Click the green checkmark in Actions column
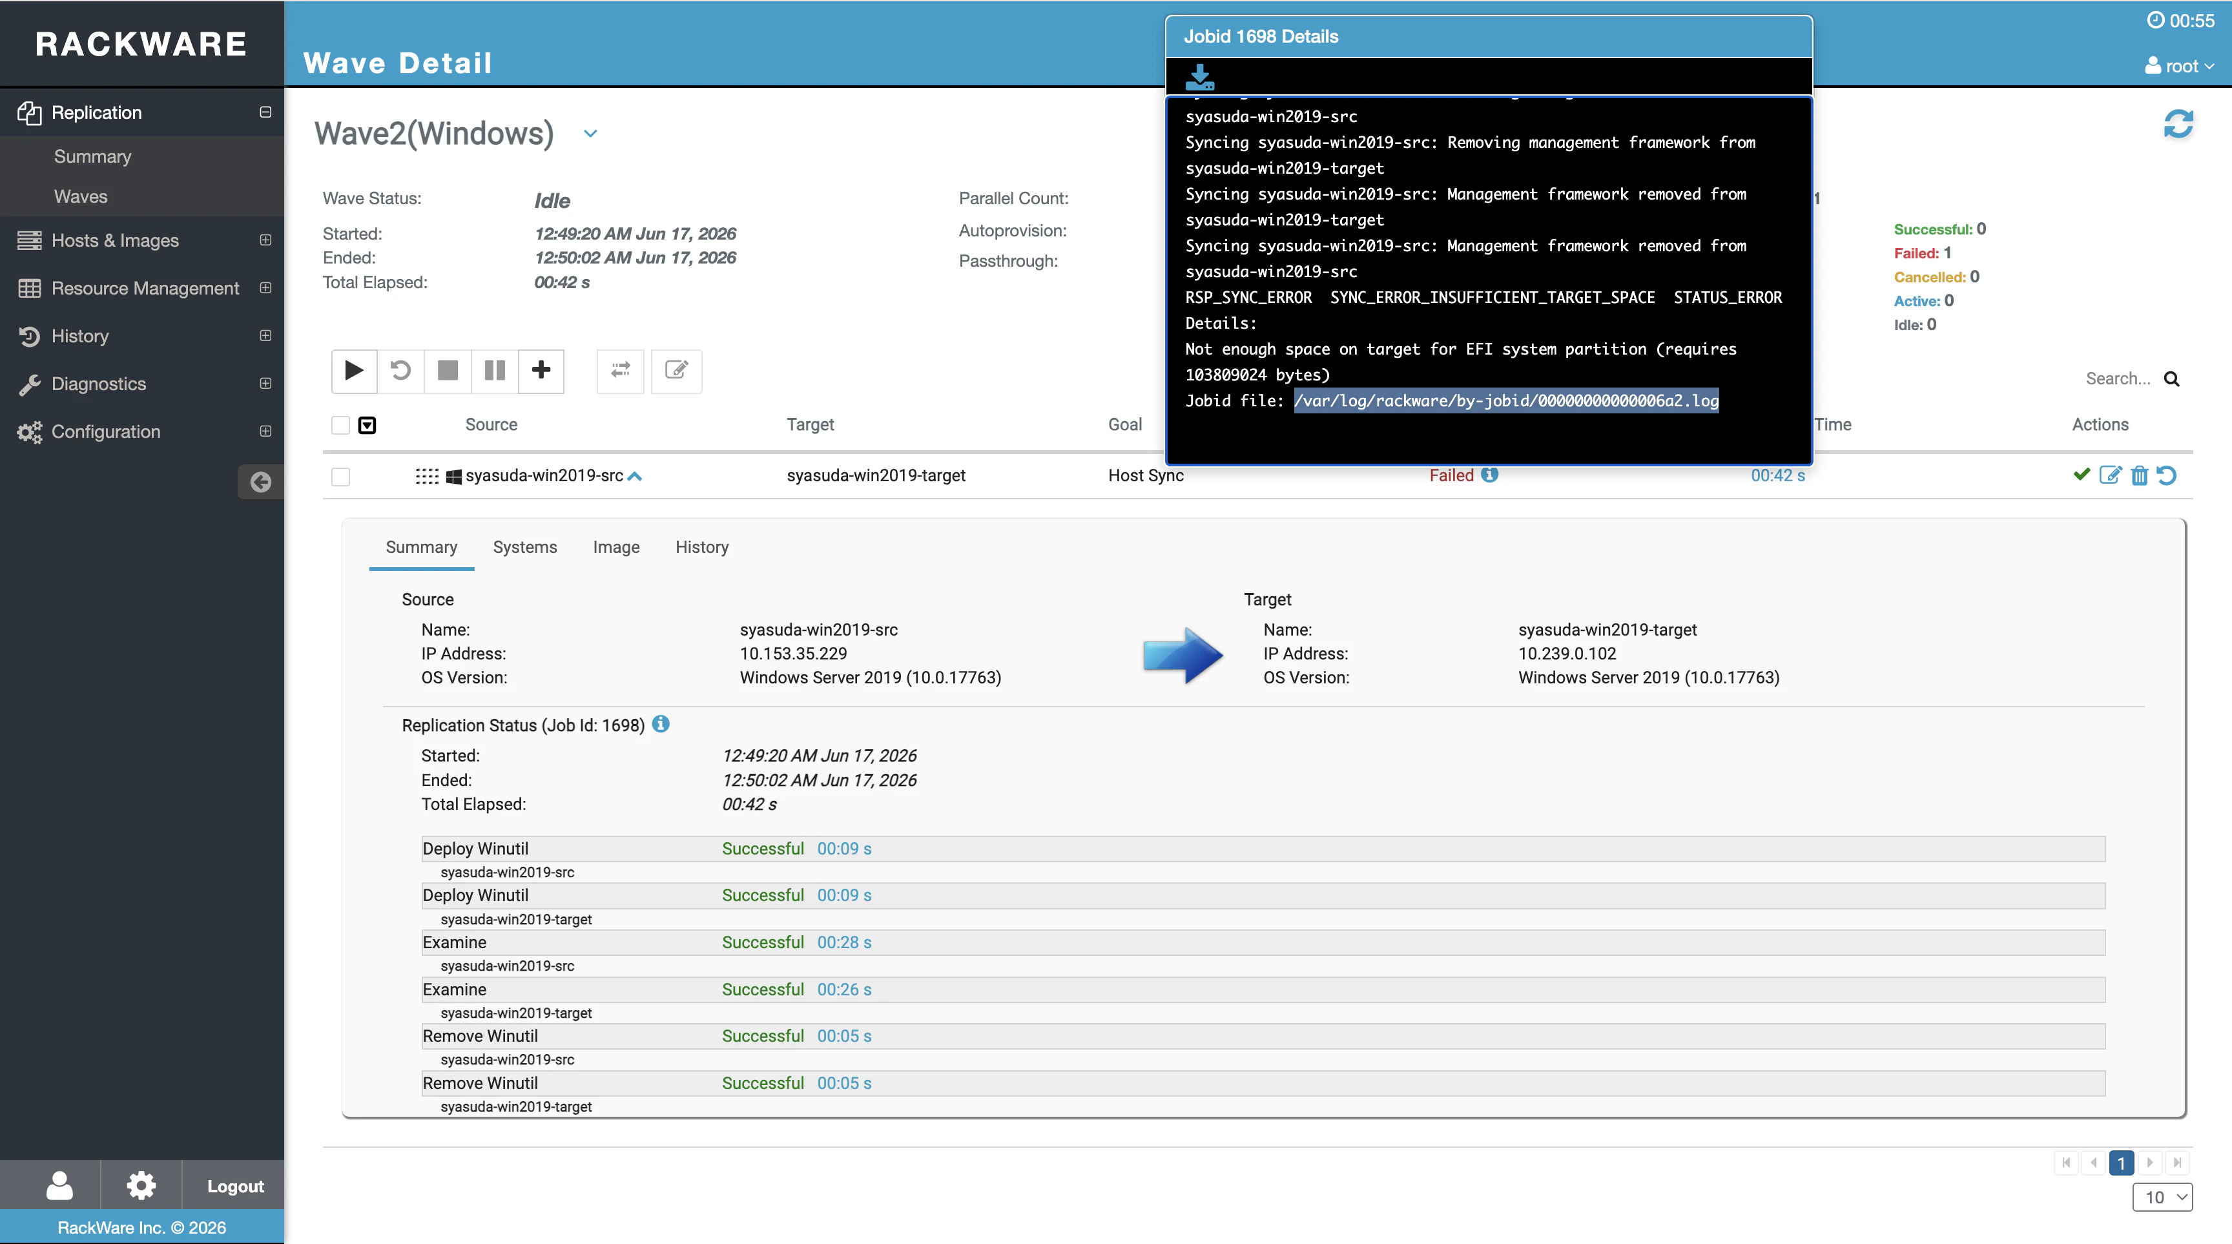The image size is (2232, 1244). click(x=2082, y=474)
